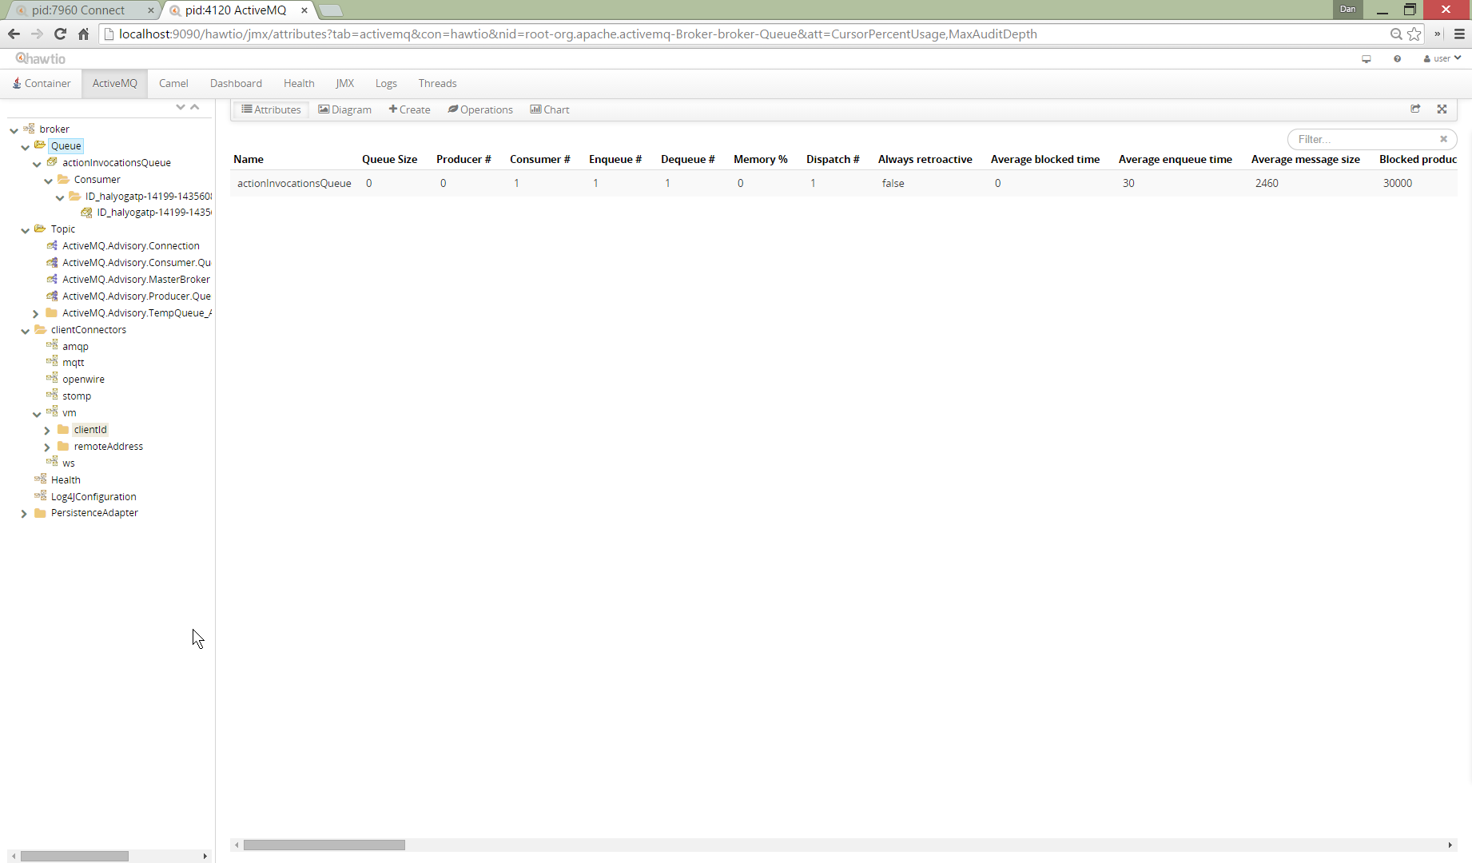This screenshot has height=863, width=1472.
Task: Collapse the clientConnectors folder
Action: pyautogui.click(x=26, y=330)
